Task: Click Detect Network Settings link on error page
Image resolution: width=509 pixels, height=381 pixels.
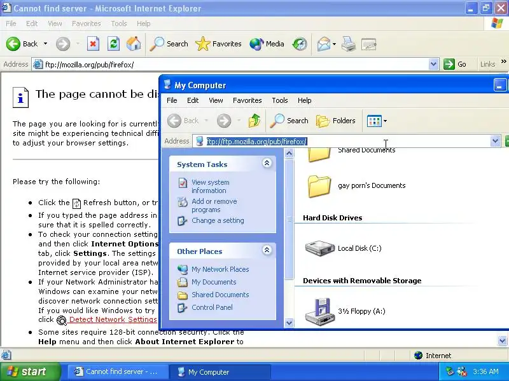Action: click(x=113, y=319)
